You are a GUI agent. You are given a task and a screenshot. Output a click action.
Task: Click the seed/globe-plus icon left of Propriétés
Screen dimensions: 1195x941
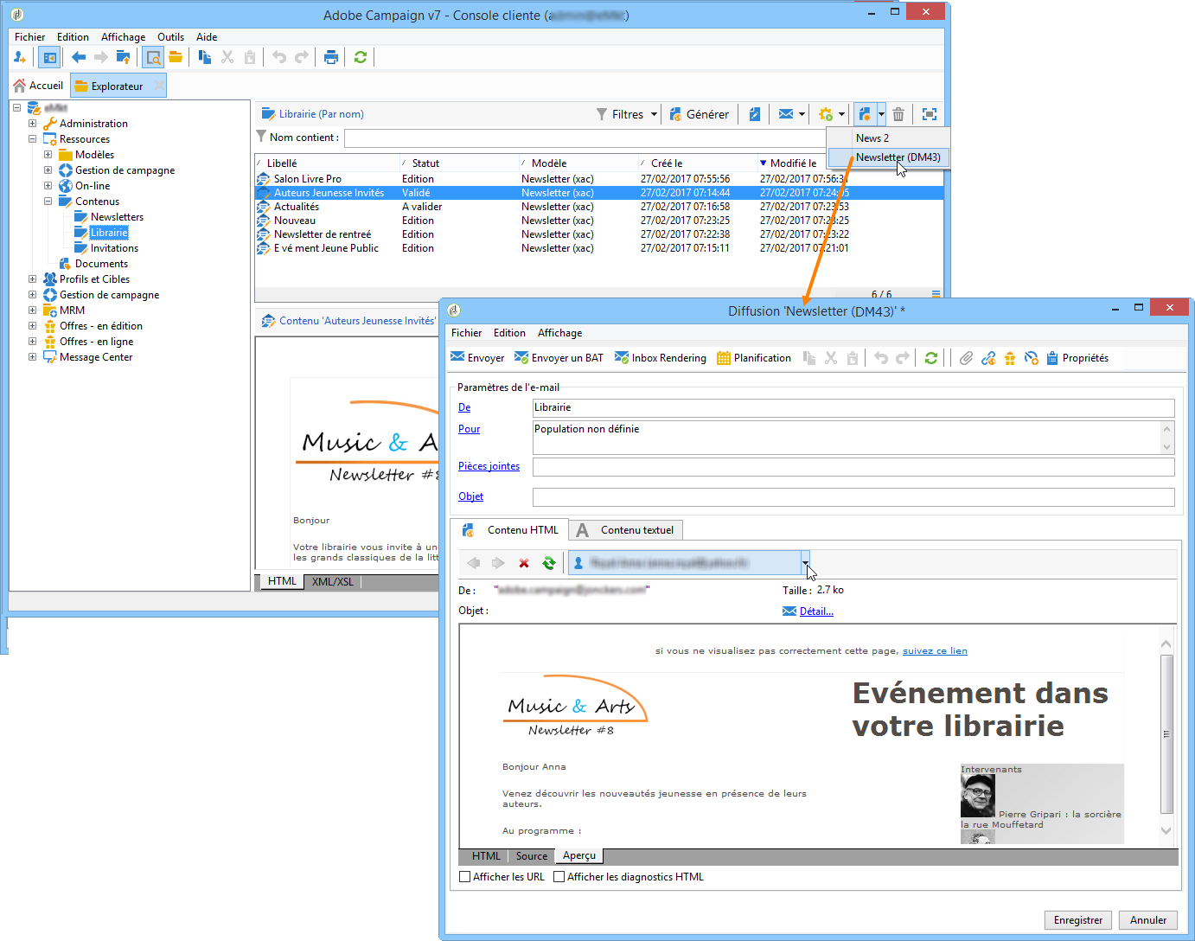(x=1032, y=358)
